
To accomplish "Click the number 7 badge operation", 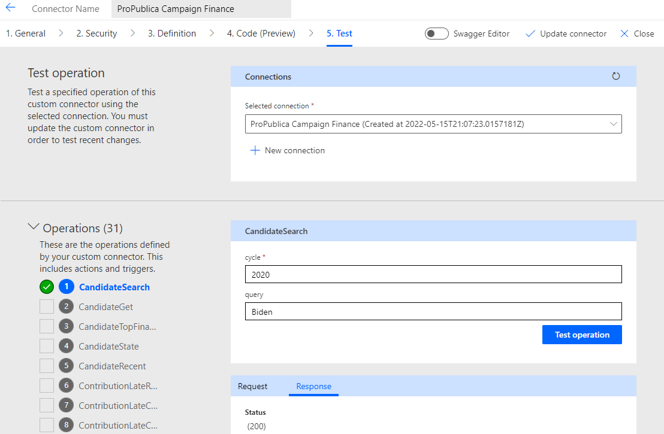I will point(67,405).
